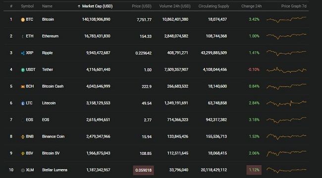Open the Ethereum name link
The height and width of the screenshot is (178, 322).
point(51,36)
